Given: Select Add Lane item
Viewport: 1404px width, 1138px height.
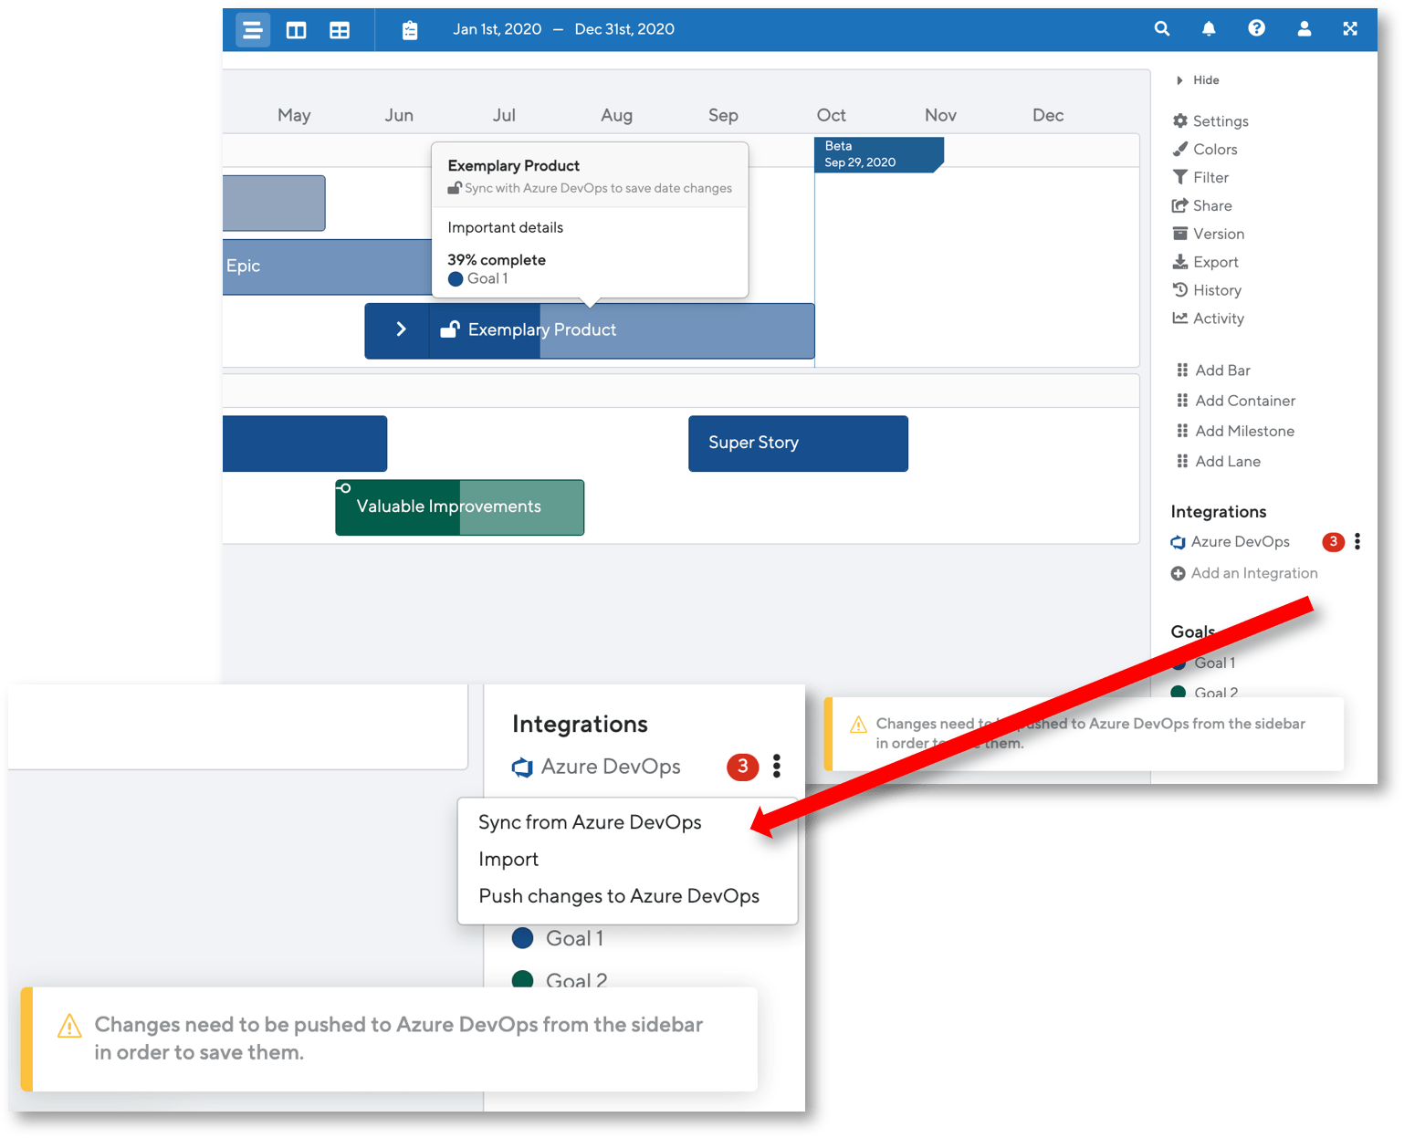Looking at the screenshot, I should [x=1219, y=462].
